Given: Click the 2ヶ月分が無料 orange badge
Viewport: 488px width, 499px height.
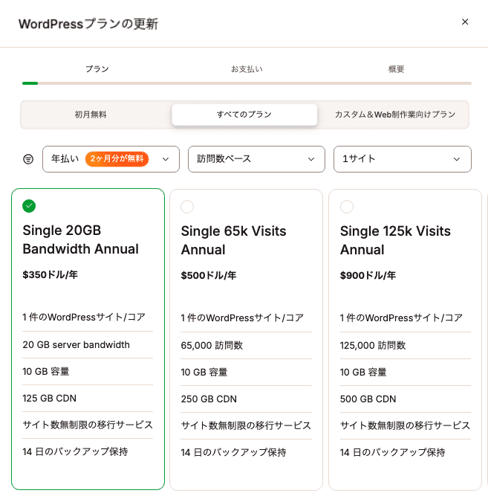Looking at the screenshot, I should coord(117,159).
